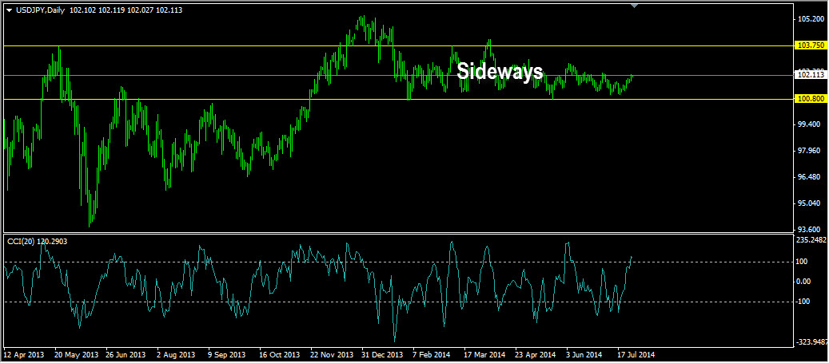Screen dimensions: 829x363
Task: Click the 31 Dec 2013 date on time axis
Action: pyautogui.click(x=383, y=354)
